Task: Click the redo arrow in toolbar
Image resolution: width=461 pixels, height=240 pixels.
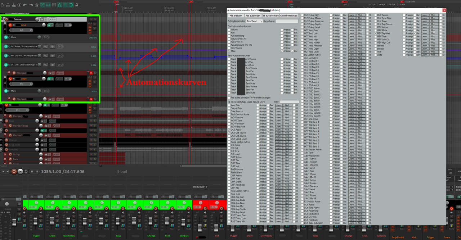Action: 31,5
